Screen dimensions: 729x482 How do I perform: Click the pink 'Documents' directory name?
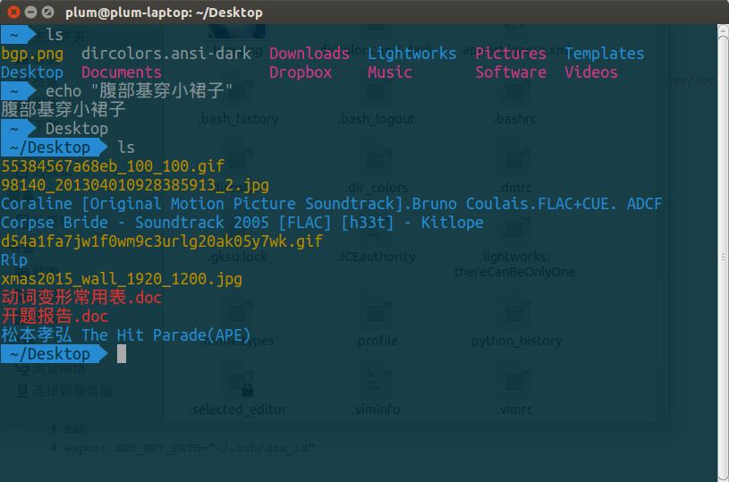pos(122,72)
